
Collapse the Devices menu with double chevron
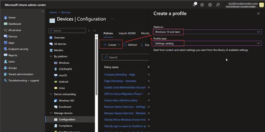95,31
